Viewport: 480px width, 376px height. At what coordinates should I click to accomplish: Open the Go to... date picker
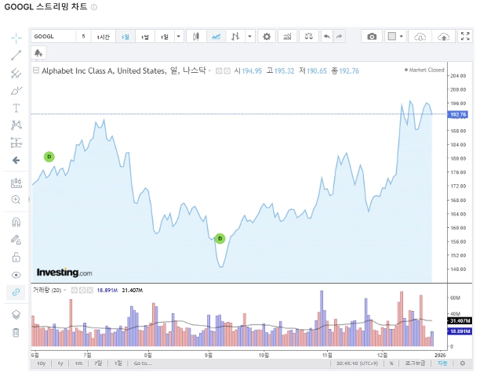(143, 363)
